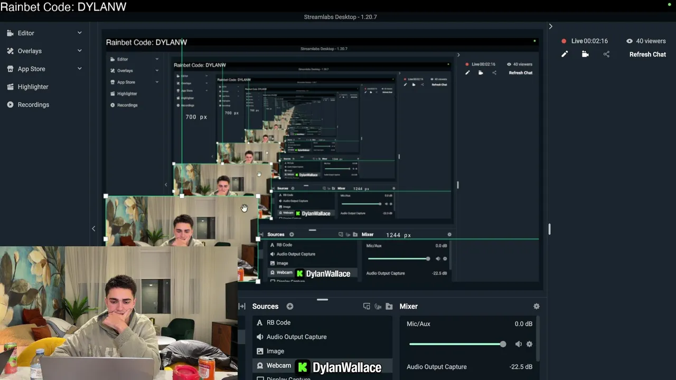
Task: Click the 'Mic/Aux' label in Mixer
Action: [418, 324]
